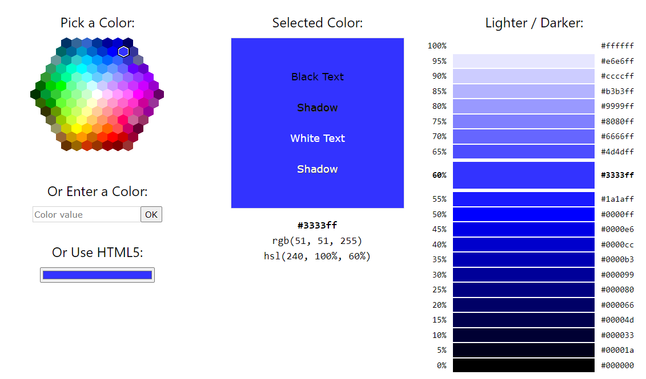Pick the 40% shade #0000cc

pyautogui.click(x=523, y=244)
